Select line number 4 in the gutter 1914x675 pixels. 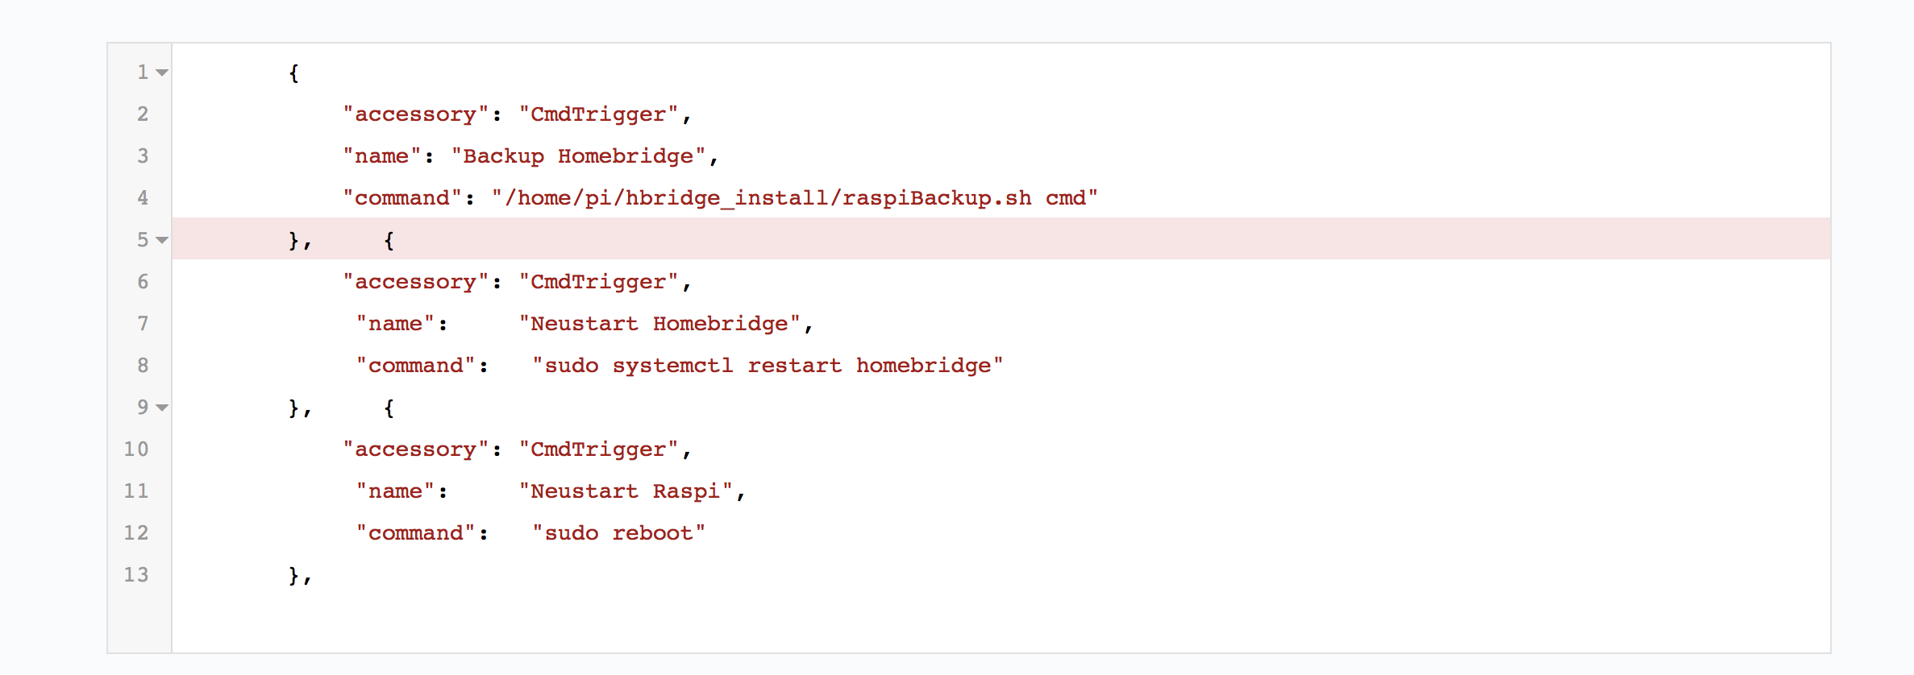(143, 197)
